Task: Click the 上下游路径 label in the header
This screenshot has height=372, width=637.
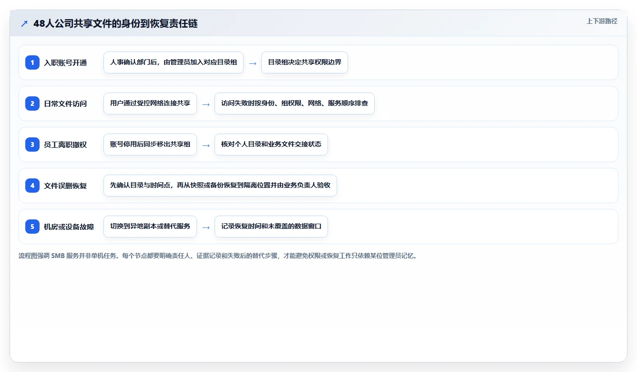Action: tap(602, 21)
